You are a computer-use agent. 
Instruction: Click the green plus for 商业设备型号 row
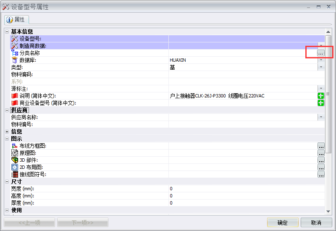321,103
